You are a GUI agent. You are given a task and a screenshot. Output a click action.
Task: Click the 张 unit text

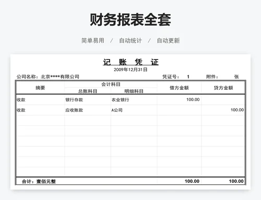tap(236, 77)
